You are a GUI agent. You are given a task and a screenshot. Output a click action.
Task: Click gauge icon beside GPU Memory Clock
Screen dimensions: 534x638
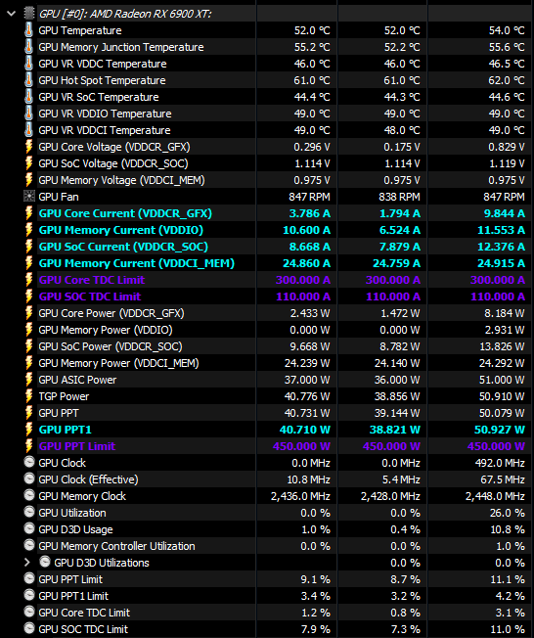pyautogui.click(x=29, y=495)
